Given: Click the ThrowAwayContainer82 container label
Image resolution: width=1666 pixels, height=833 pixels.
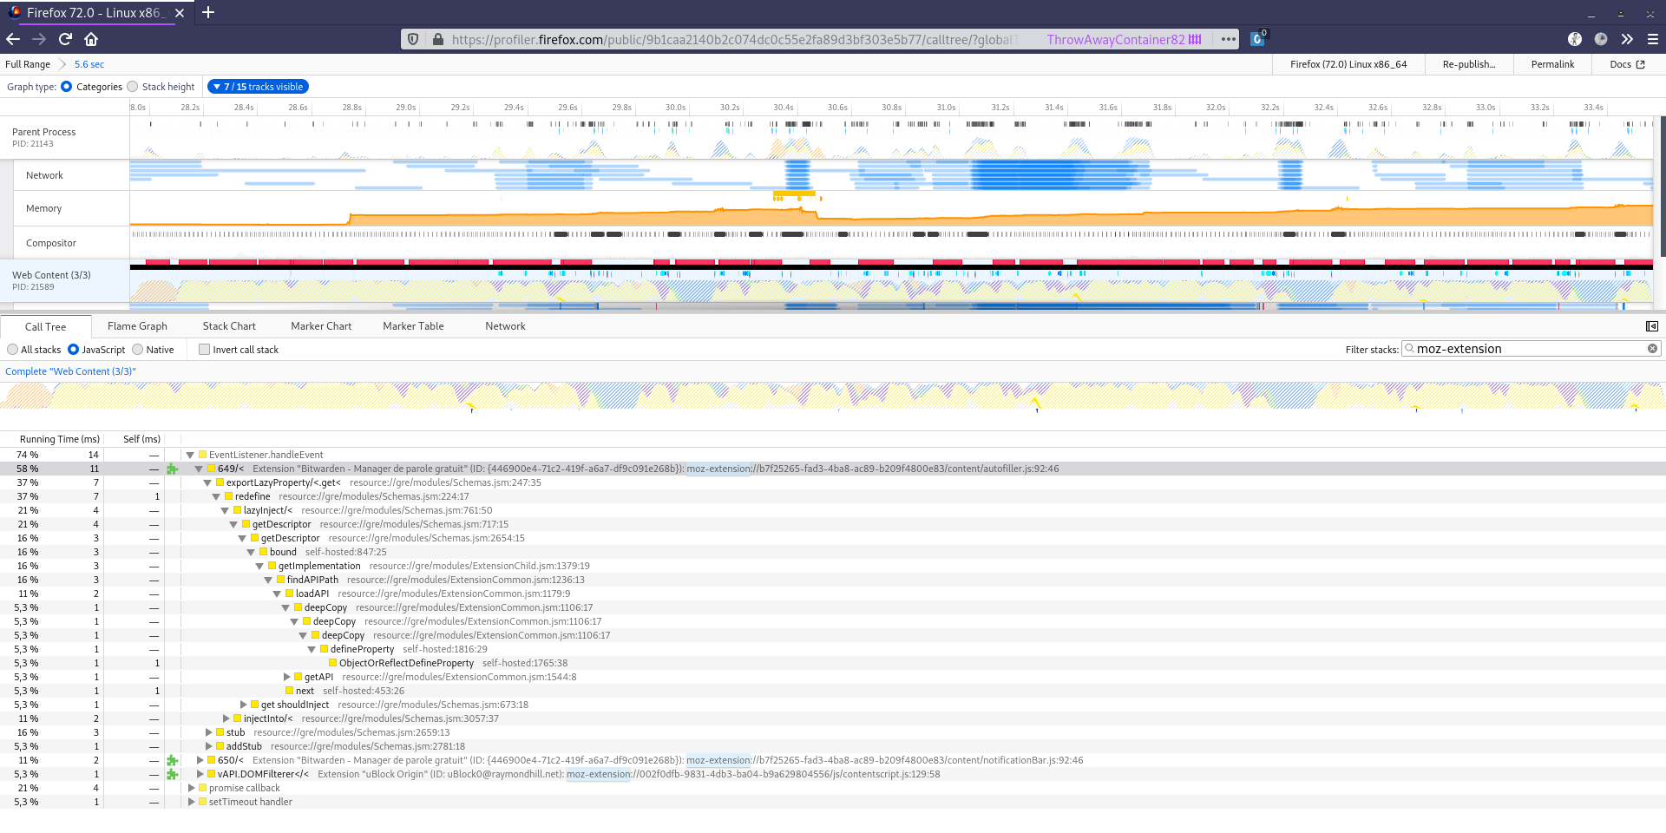Looking at the screenshot, I should 1124,39.
